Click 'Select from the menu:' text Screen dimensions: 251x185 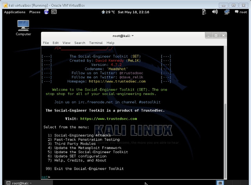click(x=66, y=127)
